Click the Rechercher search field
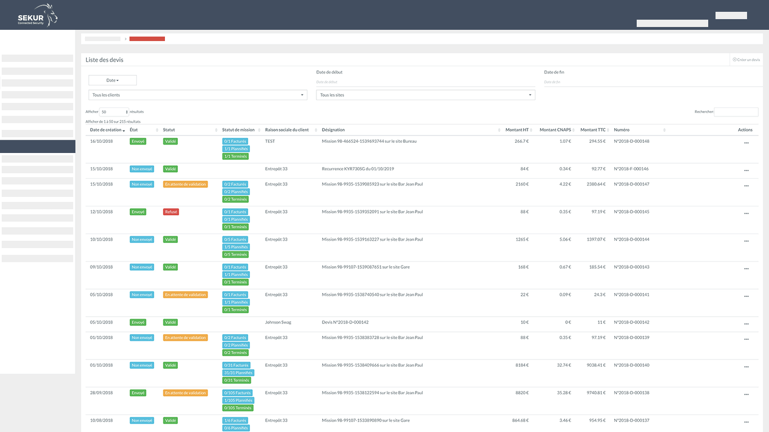Screen dimensions: 769x432 point(736,112)
